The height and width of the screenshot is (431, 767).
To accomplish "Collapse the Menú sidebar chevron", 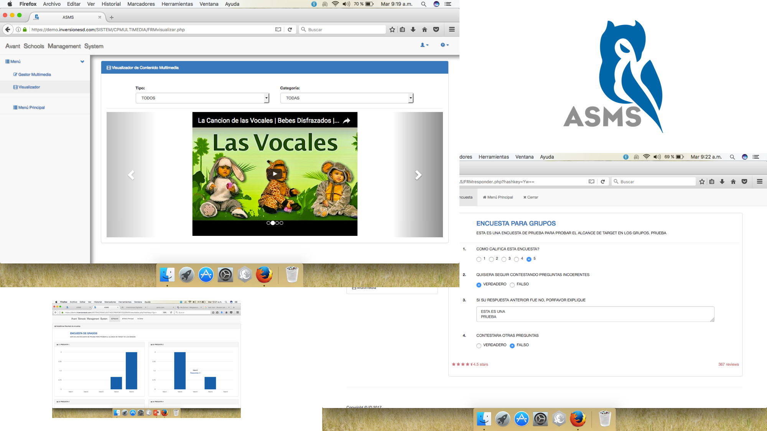I will tap(82, 62).
